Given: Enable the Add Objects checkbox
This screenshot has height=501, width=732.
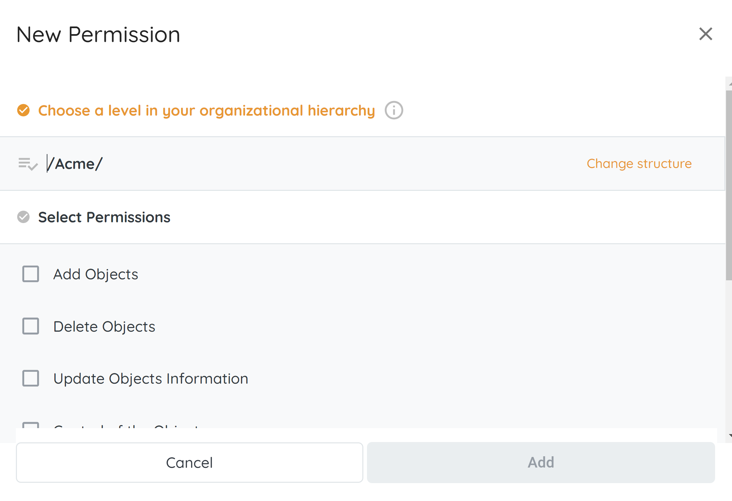Looking at the screenshot, I should coord(31,274).
